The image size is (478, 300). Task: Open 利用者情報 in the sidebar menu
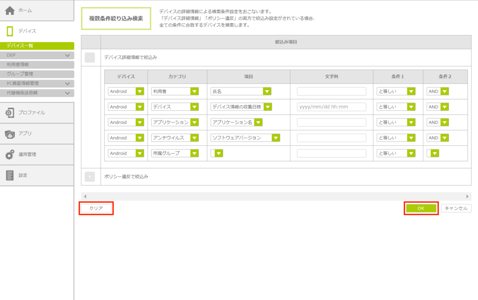coord(37,64)
